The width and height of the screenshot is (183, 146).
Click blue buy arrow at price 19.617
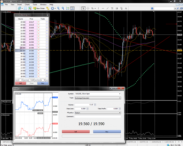click(x=47, y=22)
